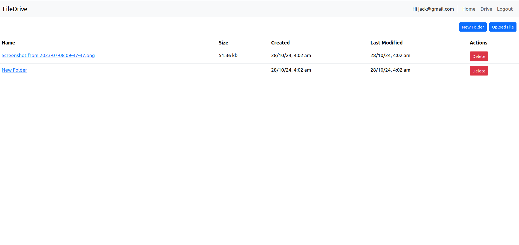Open the New Folder link in table
Image resolution: width=519 pixels, height=245 pixels.
pyautogui.click(x=14, y=70)
